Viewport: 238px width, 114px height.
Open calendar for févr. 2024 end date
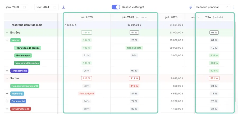55,7
